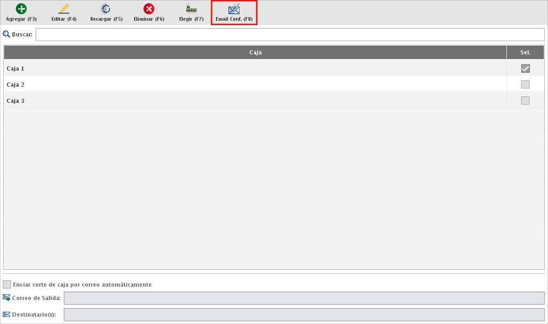The height and width of the screenshot is (324, 548).
Task: Enable Enviar corte de caja por correo automáticamente
Action: click(x=7, y=285)
